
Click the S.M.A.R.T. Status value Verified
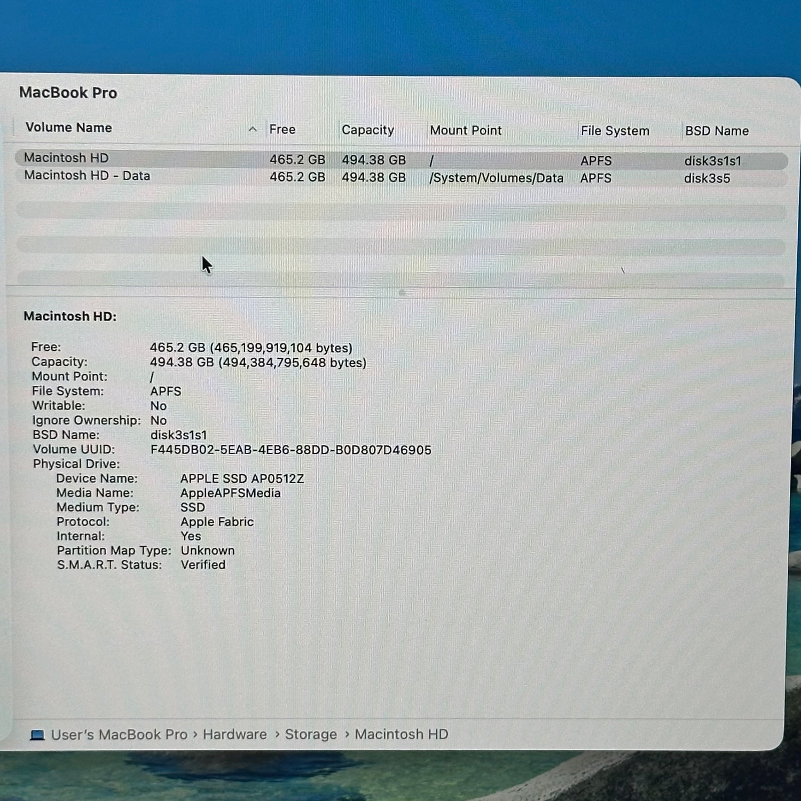(203, 565)
